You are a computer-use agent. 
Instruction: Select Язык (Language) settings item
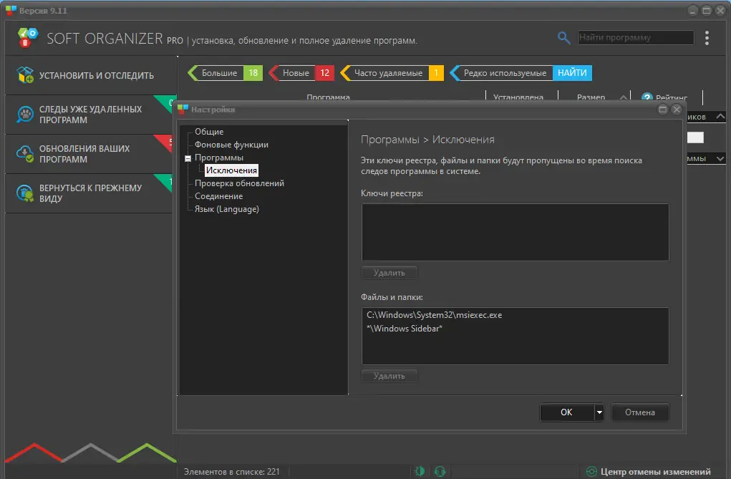coord(226,209)
